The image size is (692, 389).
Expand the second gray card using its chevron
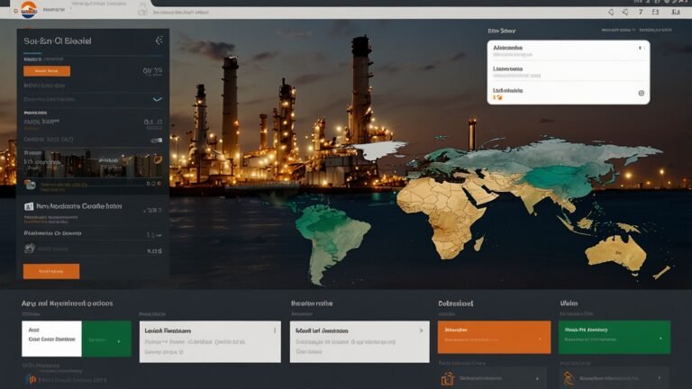click(421, 330)
